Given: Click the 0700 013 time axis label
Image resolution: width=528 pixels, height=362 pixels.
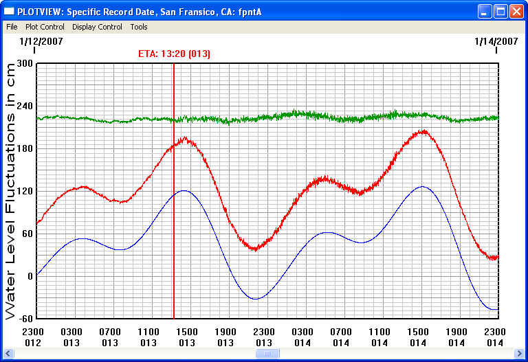Looking at the screenshot, I should (110, 337).
